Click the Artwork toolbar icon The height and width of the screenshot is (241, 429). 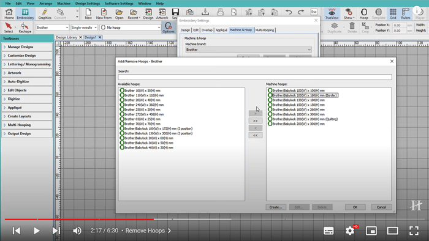(x=162, y=14)
